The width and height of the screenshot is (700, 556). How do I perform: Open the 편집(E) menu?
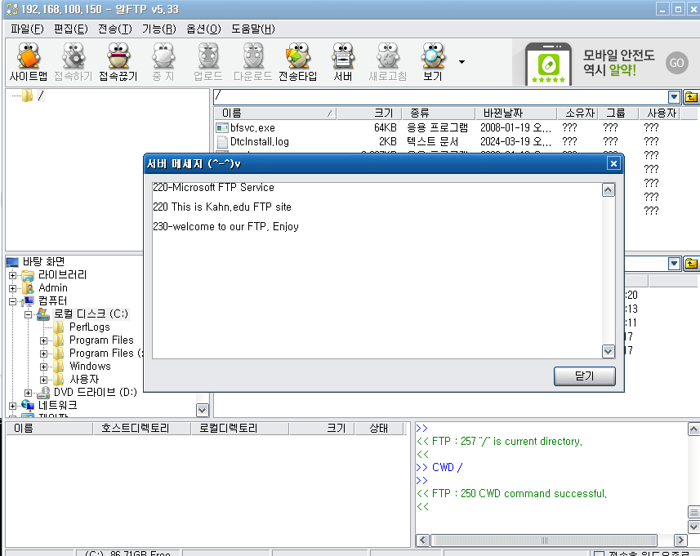click(x=70, y=29)
